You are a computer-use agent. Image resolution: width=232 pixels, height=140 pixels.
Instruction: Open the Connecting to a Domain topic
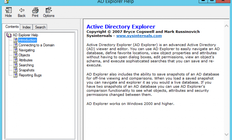tap(36, 45)
